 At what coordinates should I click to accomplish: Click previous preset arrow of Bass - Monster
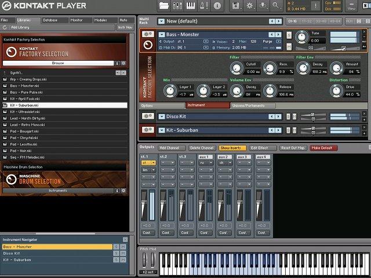coord(272,35)
